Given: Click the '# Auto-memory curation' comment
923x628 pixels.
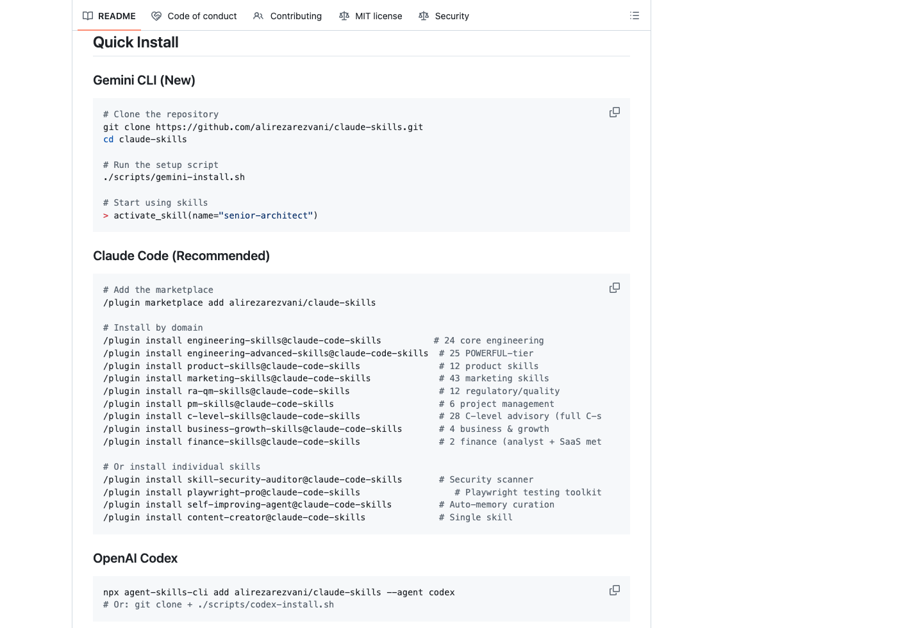Looking at the screenshot, I should pos(497,504).
